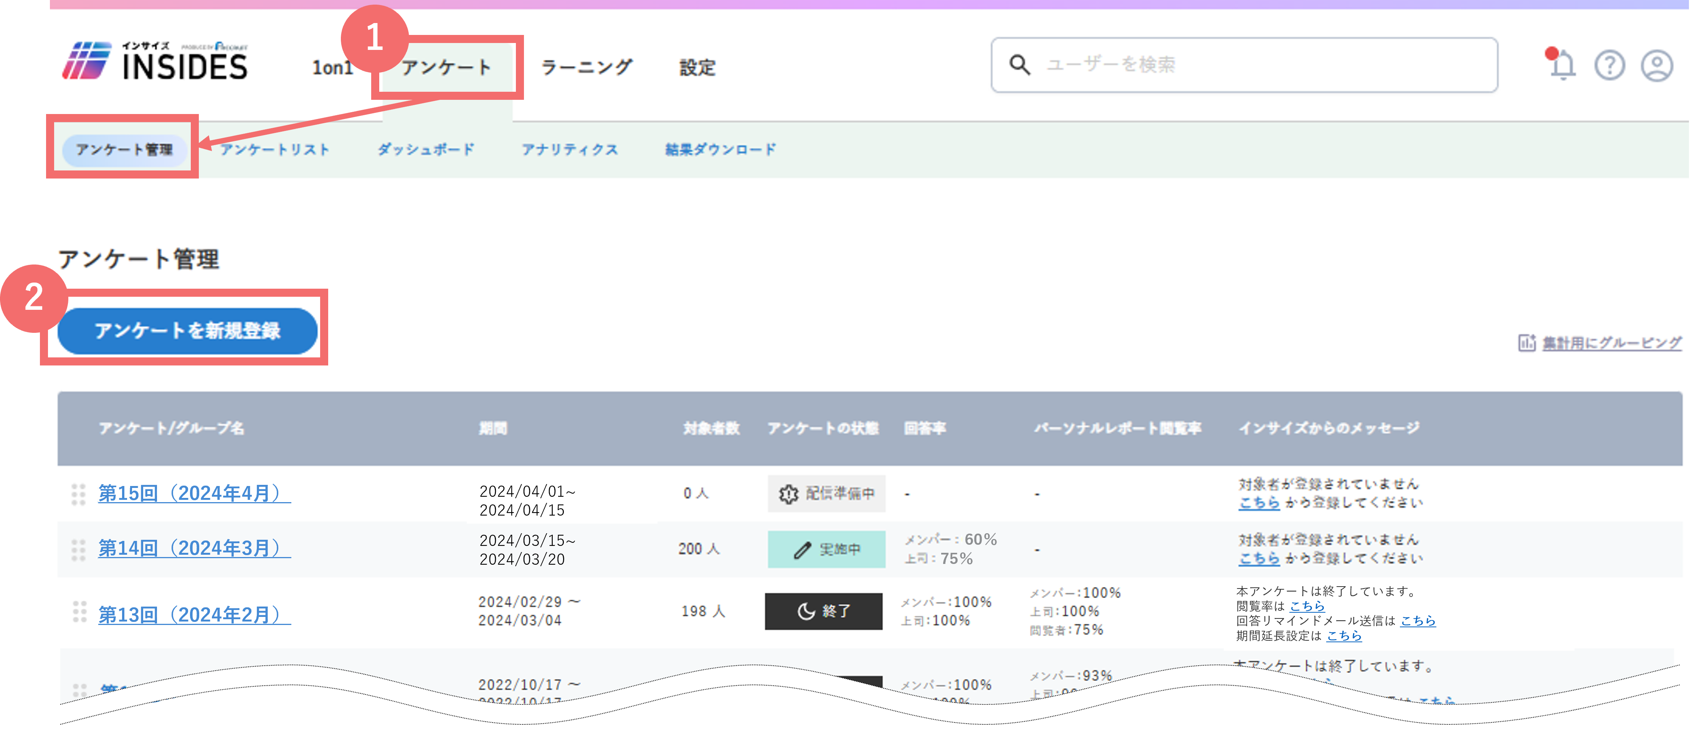Click the grouping chart icon near 集計用にグルーピング
Image resolution: width=1692 pixels, height=734 pixels.
1527,342
